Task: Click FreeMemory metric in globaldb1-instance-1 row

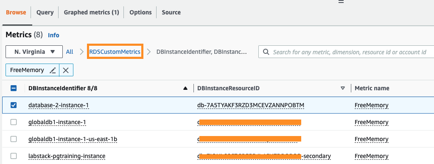Action: pos(372,122)
